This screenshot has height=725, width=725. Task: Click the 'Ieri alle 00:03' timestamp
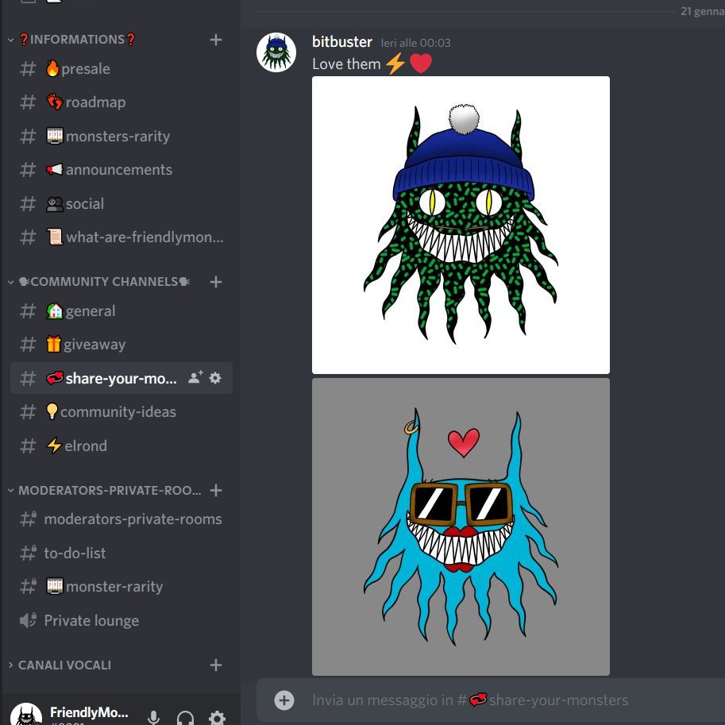coord(415,43)
